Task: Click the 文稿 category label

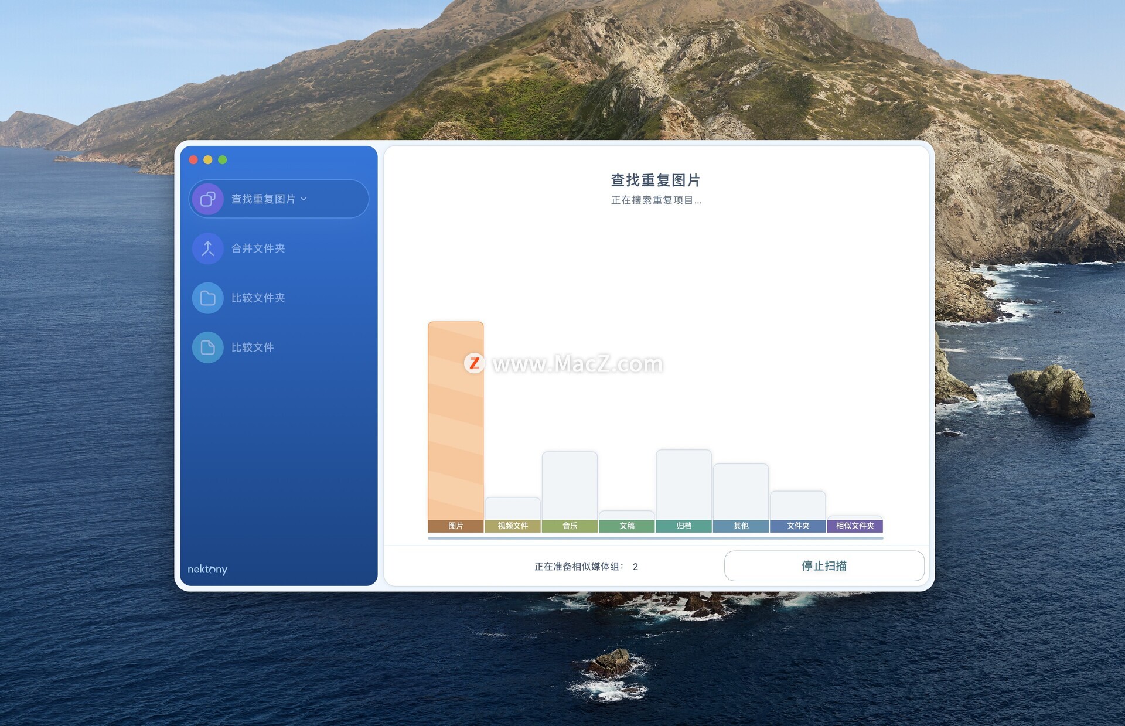Action: 626,526
